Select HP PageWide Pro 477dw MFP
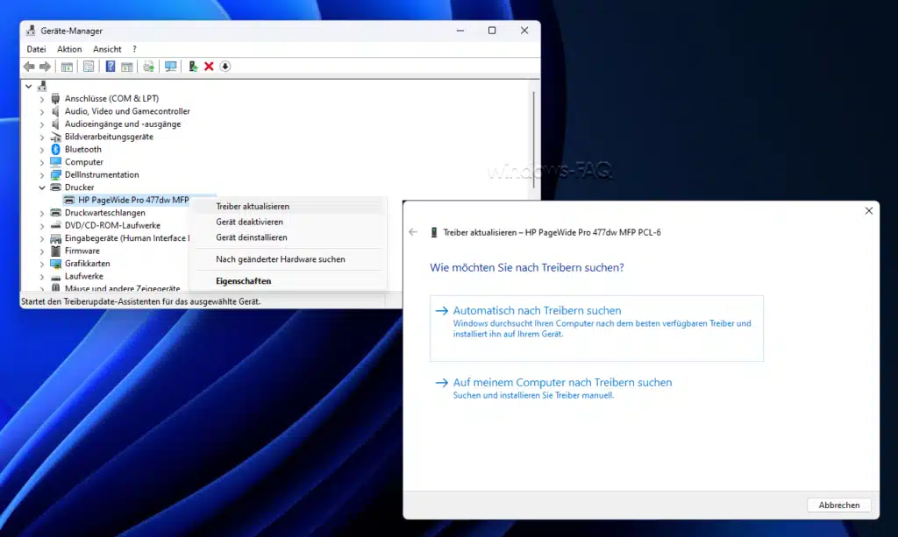Viewport: 898px width, 537px height. pyautogui.click(x=133, y=200)
